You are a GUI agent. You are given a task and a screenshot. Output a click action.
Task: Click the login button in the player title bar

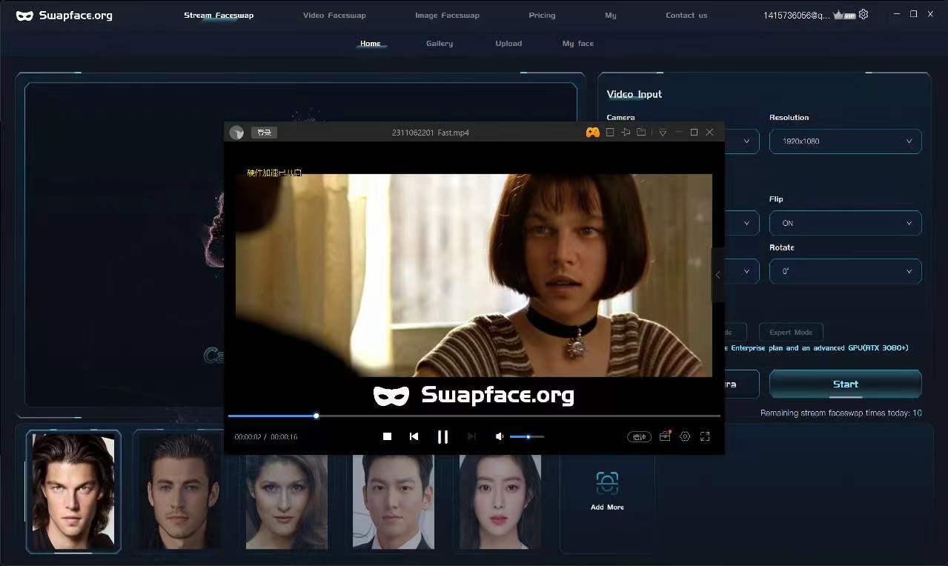(x=264, y=133)
